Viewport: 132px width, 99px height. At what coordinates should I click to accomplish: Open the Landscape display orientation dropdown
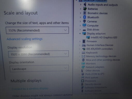tap(39, 69)
